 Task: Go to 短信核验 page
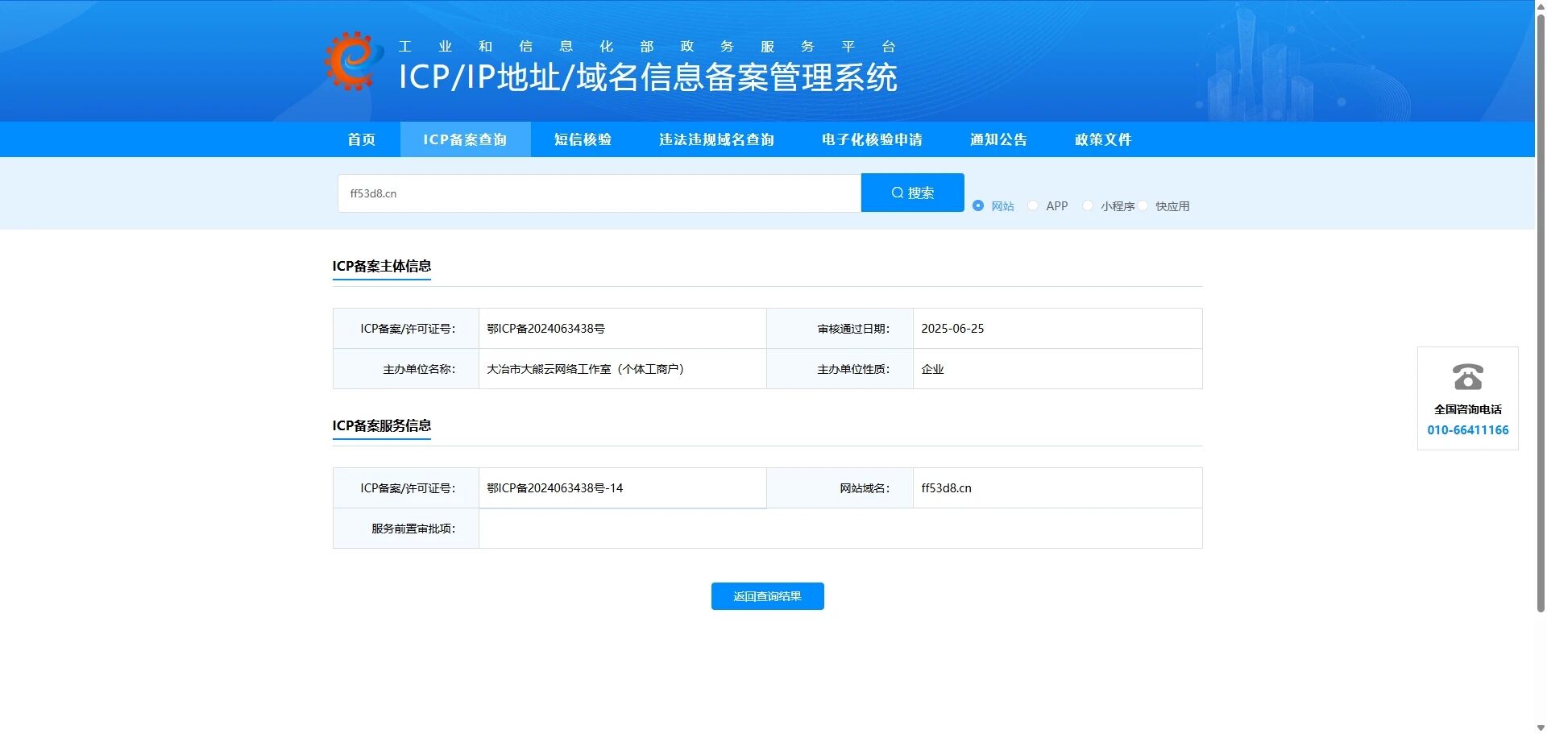(x=583, y=139)
